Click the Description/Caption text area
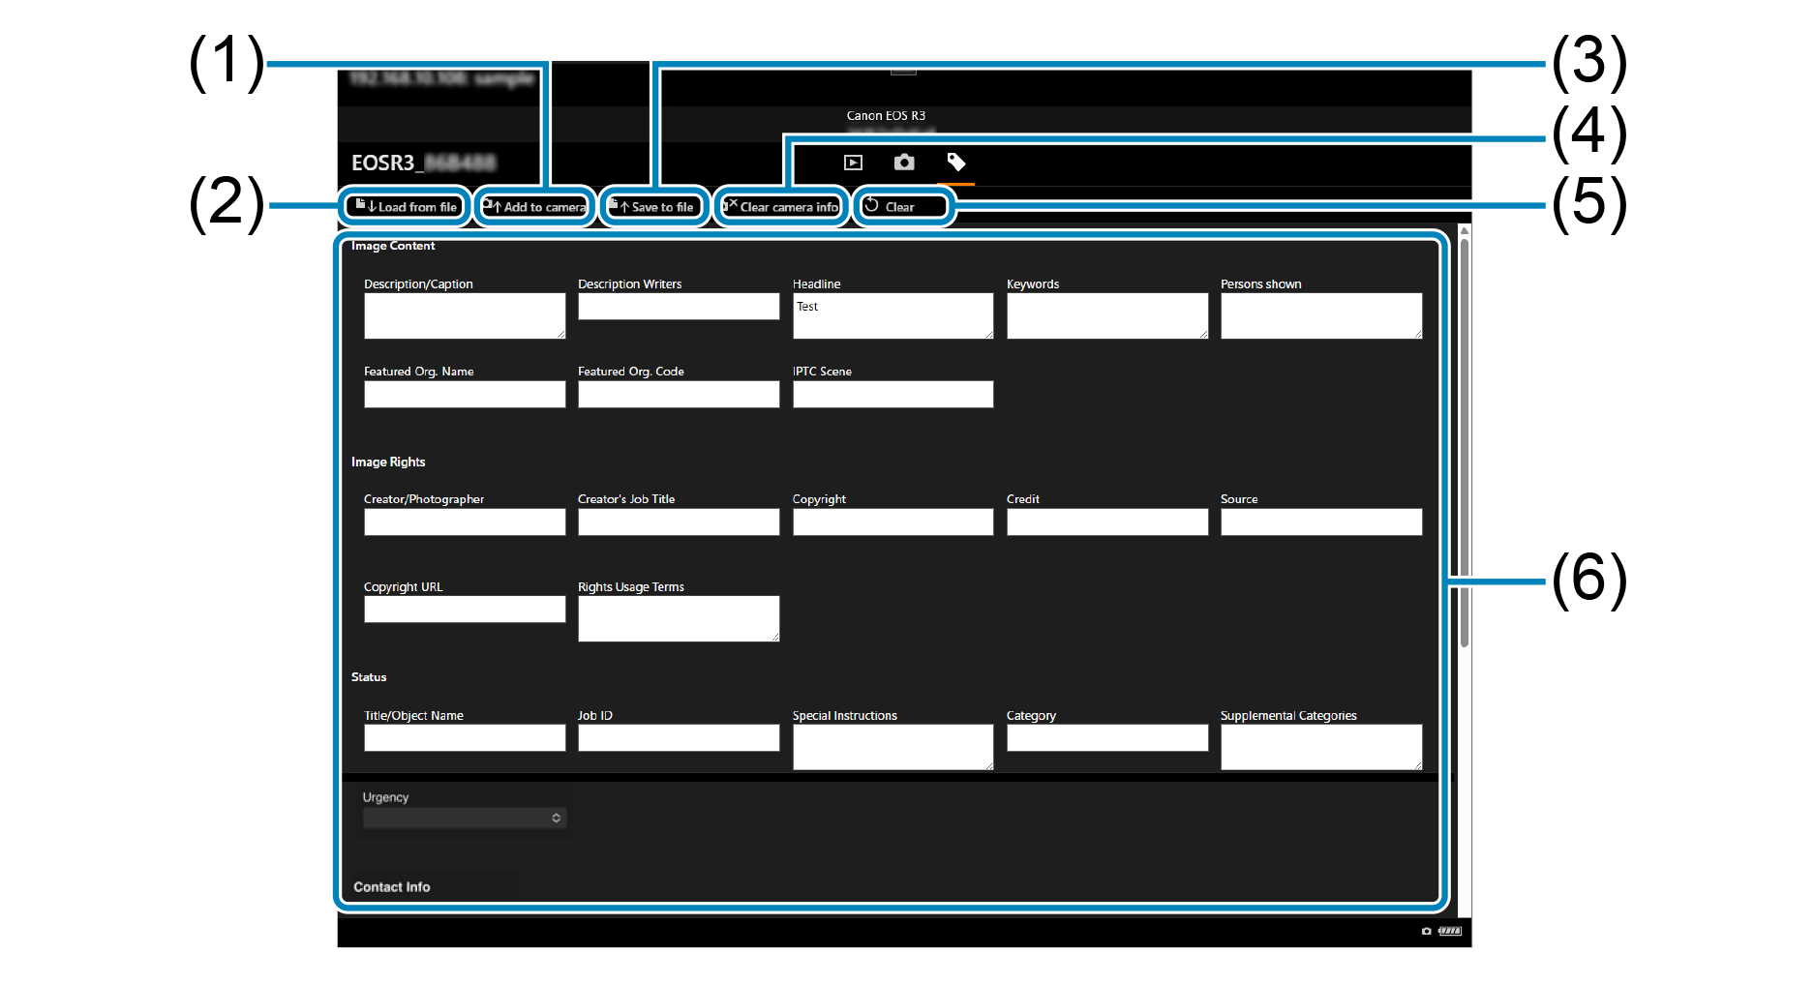Screen dimensions: 1815x984 (464, 315)
